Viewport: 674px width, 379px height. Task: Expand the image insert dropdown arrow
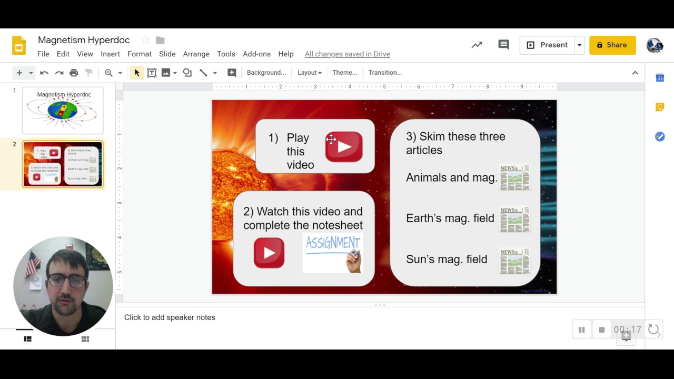(x=175, y=73)
